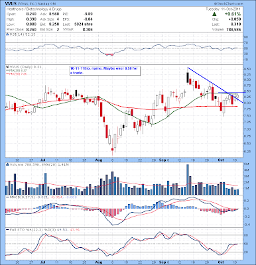
Task: Click the RSI(14) indicator legend
Action: click(x=21, y=34)
